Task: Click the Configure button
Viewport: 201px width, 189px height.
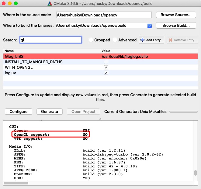Action: coord(19,111)
